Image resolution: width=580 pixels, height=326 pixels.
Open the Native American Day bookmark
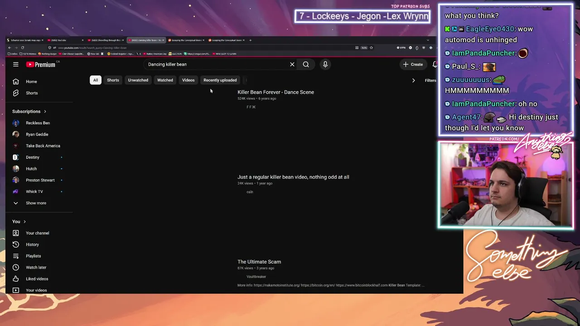pyautogui.click(x=154, y=54)
